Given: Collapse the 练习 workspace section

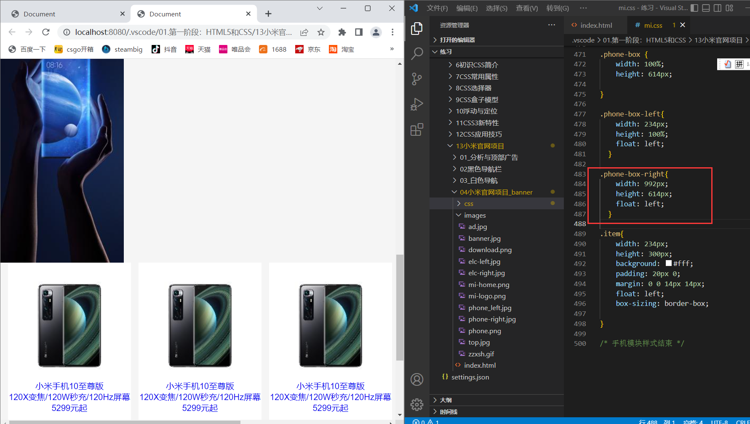Looking at the screenshot, I should (x=497, y=52).
